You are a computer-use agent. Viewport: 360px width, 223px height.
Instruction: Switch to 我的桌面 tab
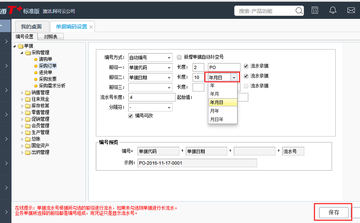tap(31, 27)
